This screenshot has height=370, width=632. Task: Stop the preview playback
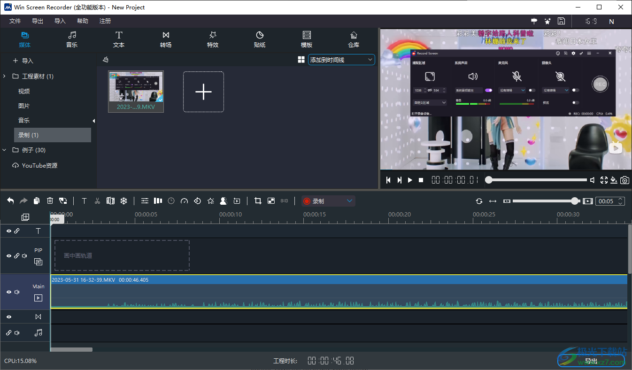click(x=421, y=180)
